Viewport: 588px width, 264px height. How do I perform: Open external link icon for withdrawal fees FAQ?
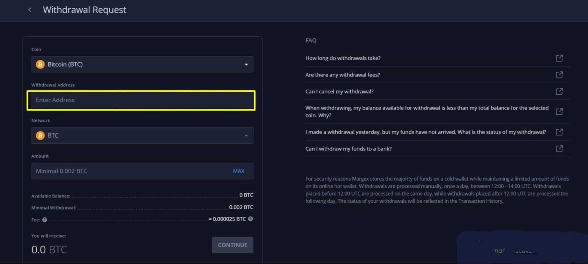[559, 75]
